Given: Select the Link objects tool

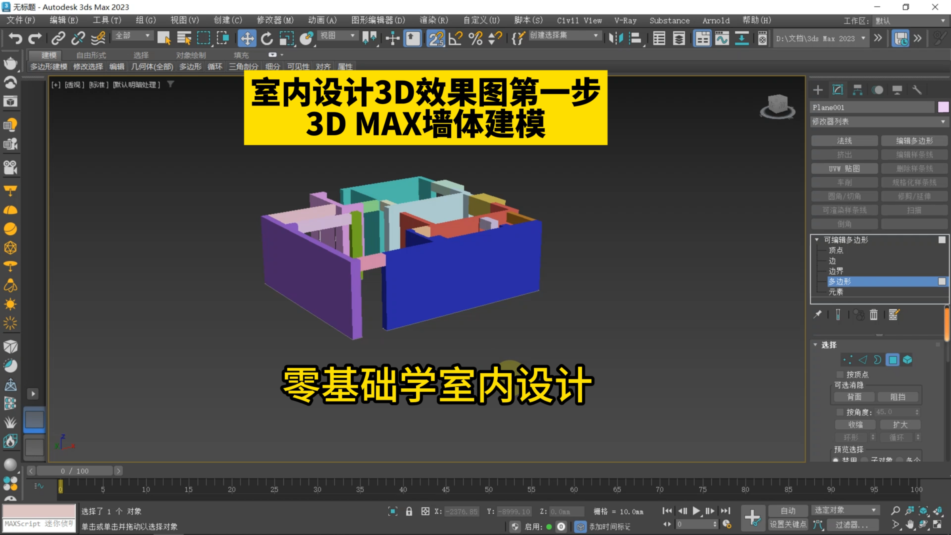Looking at the screenshot, I should pyautogui.click(x=58, y=38).
